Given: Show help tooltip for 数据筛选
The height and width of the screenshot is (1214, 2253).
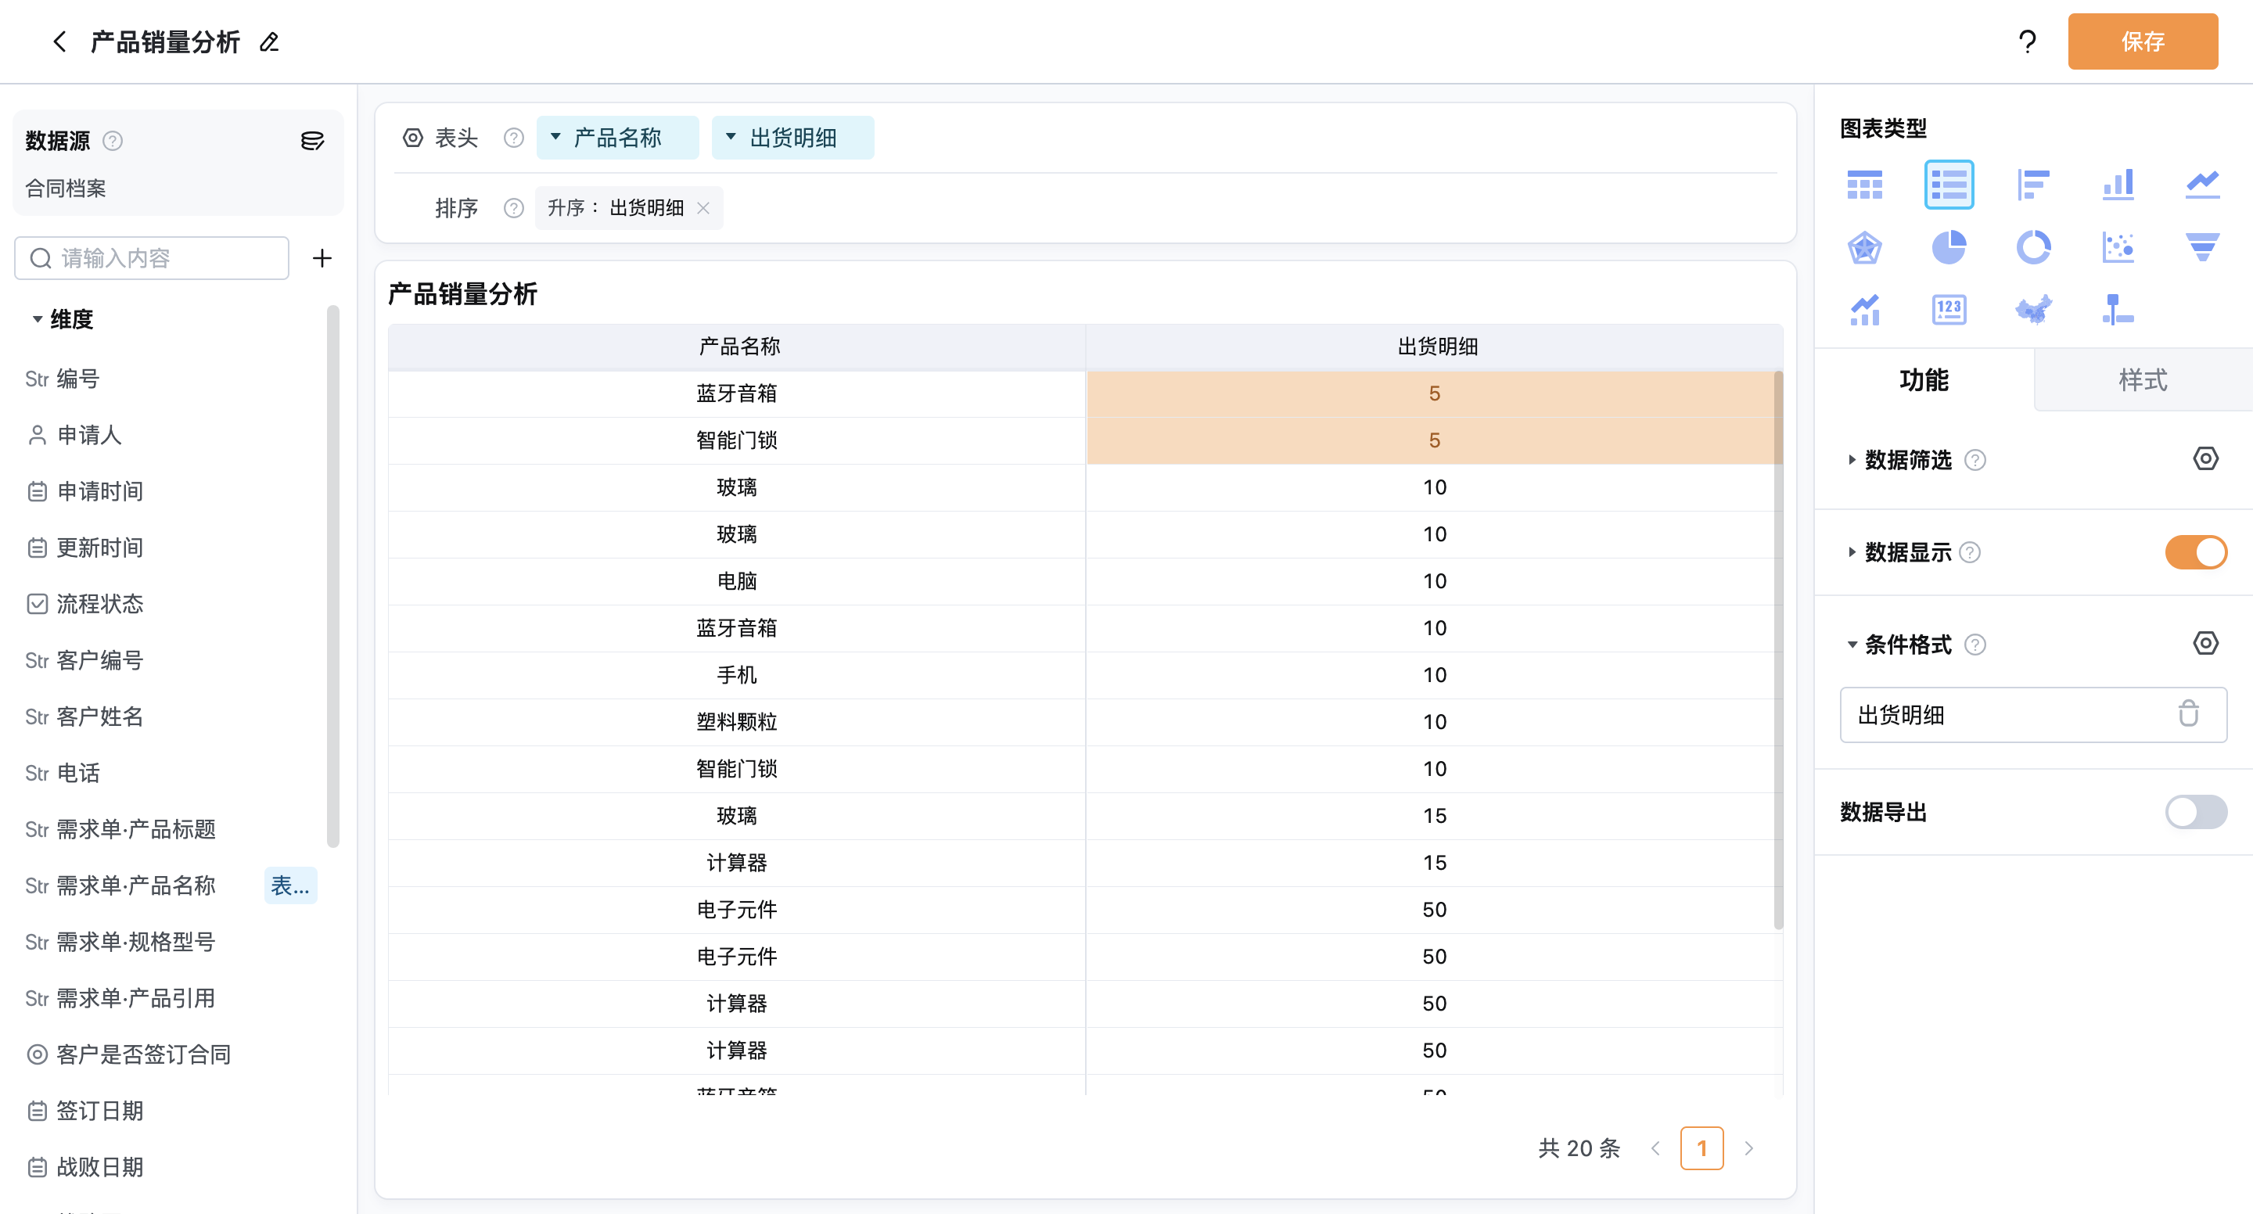Looking at the screenshot, I should (1975, 460).
